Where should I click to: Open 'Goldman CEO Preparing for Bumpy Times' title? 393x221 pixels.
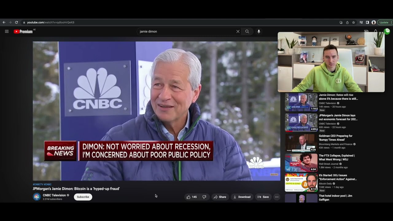(336, 138)
